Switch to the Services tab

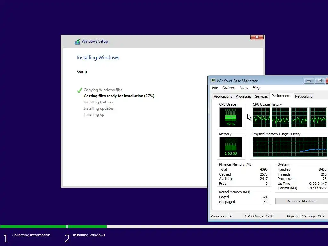261,96
